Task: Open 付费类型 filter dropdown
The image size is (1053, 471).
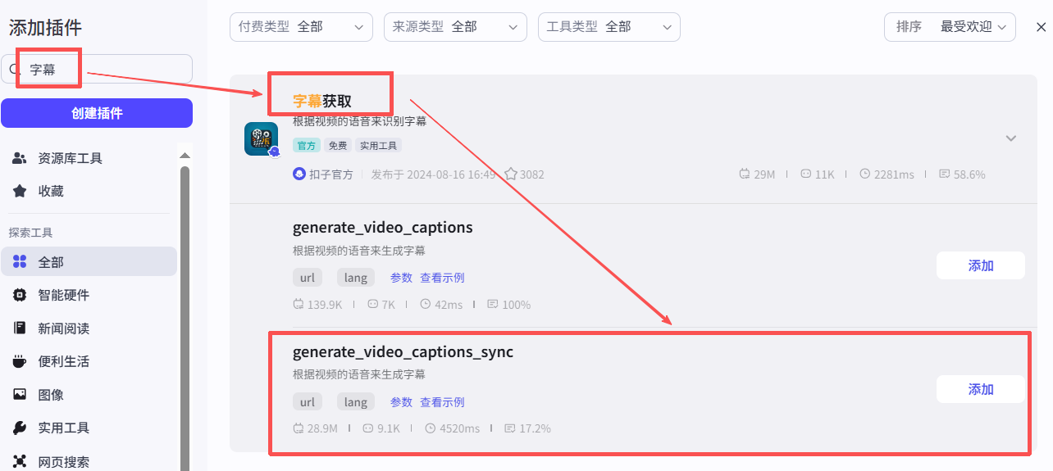Action: coord(301,27)
